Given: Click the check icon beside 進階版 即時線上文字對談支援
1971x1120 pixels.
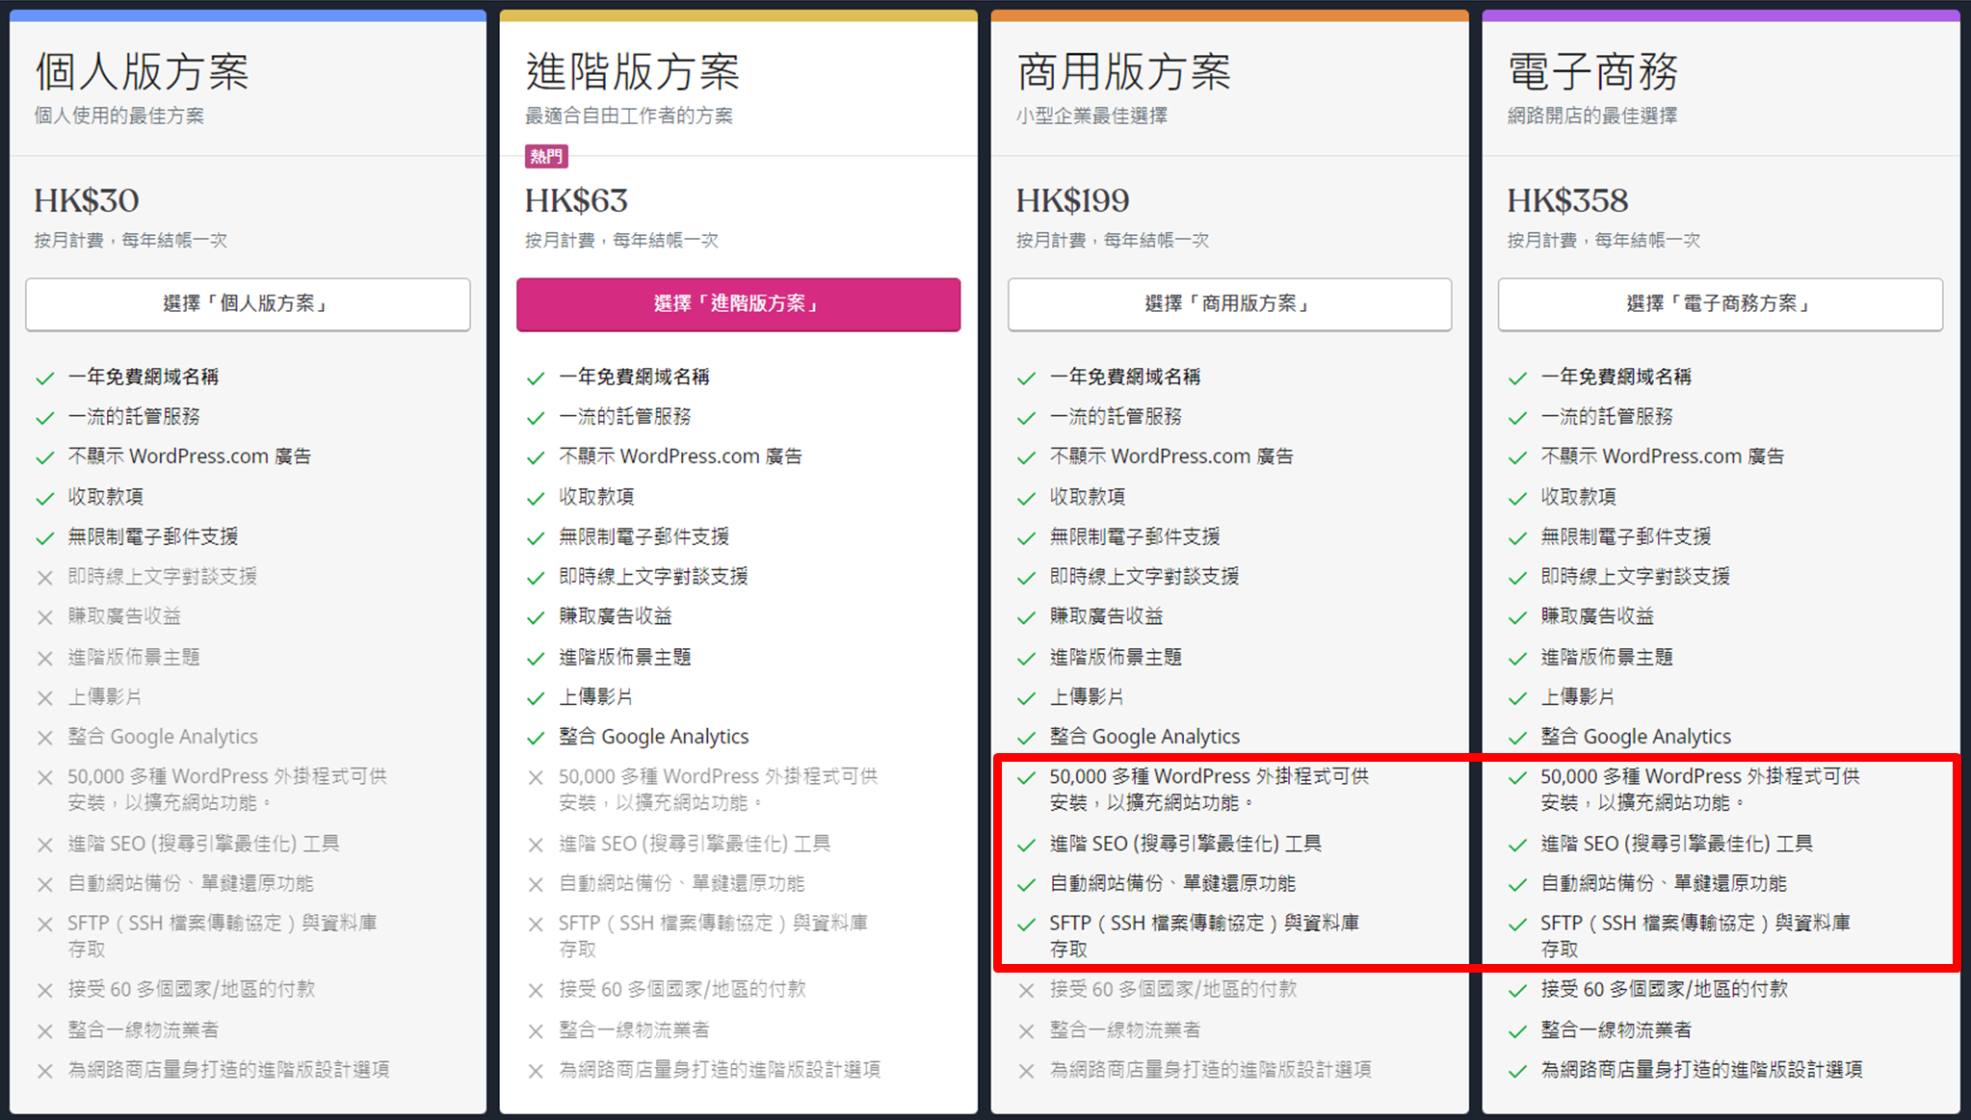Looking at the screenshot, I should (x=536, y=578).
